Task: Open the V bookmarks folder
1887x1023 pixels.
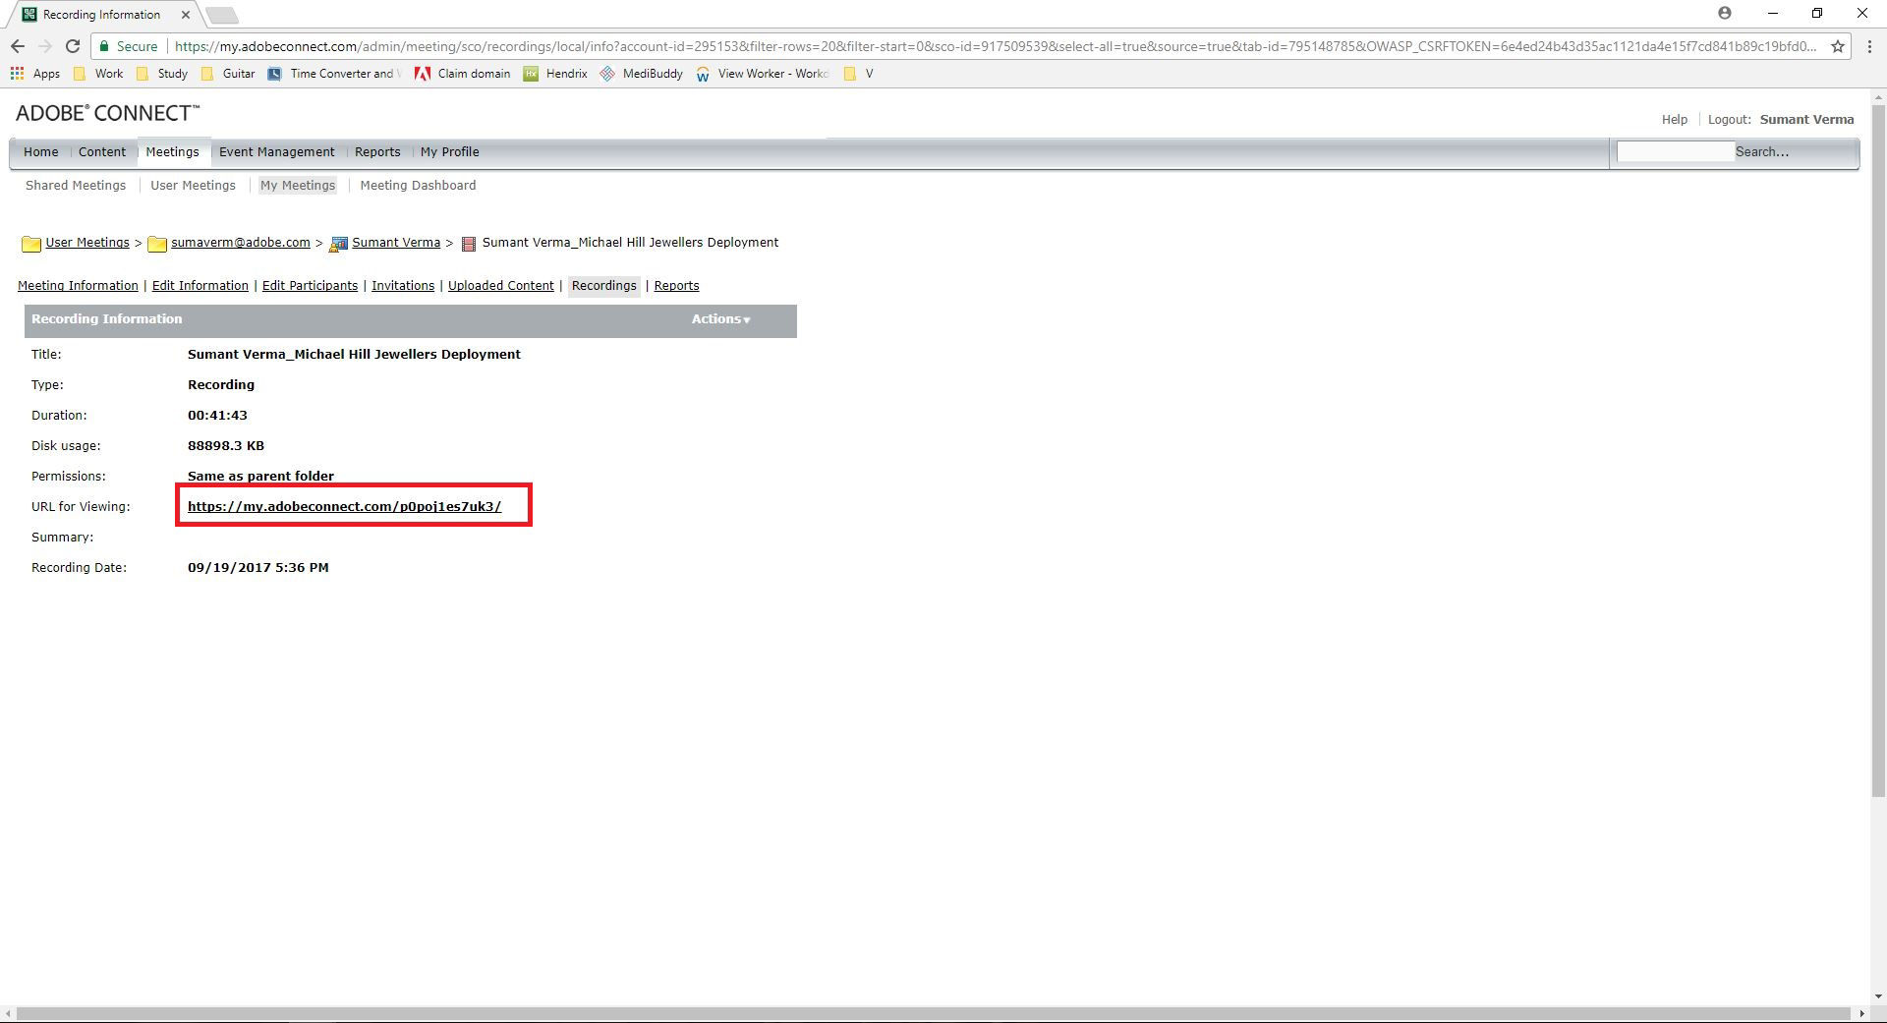Action: click(858, 74)
